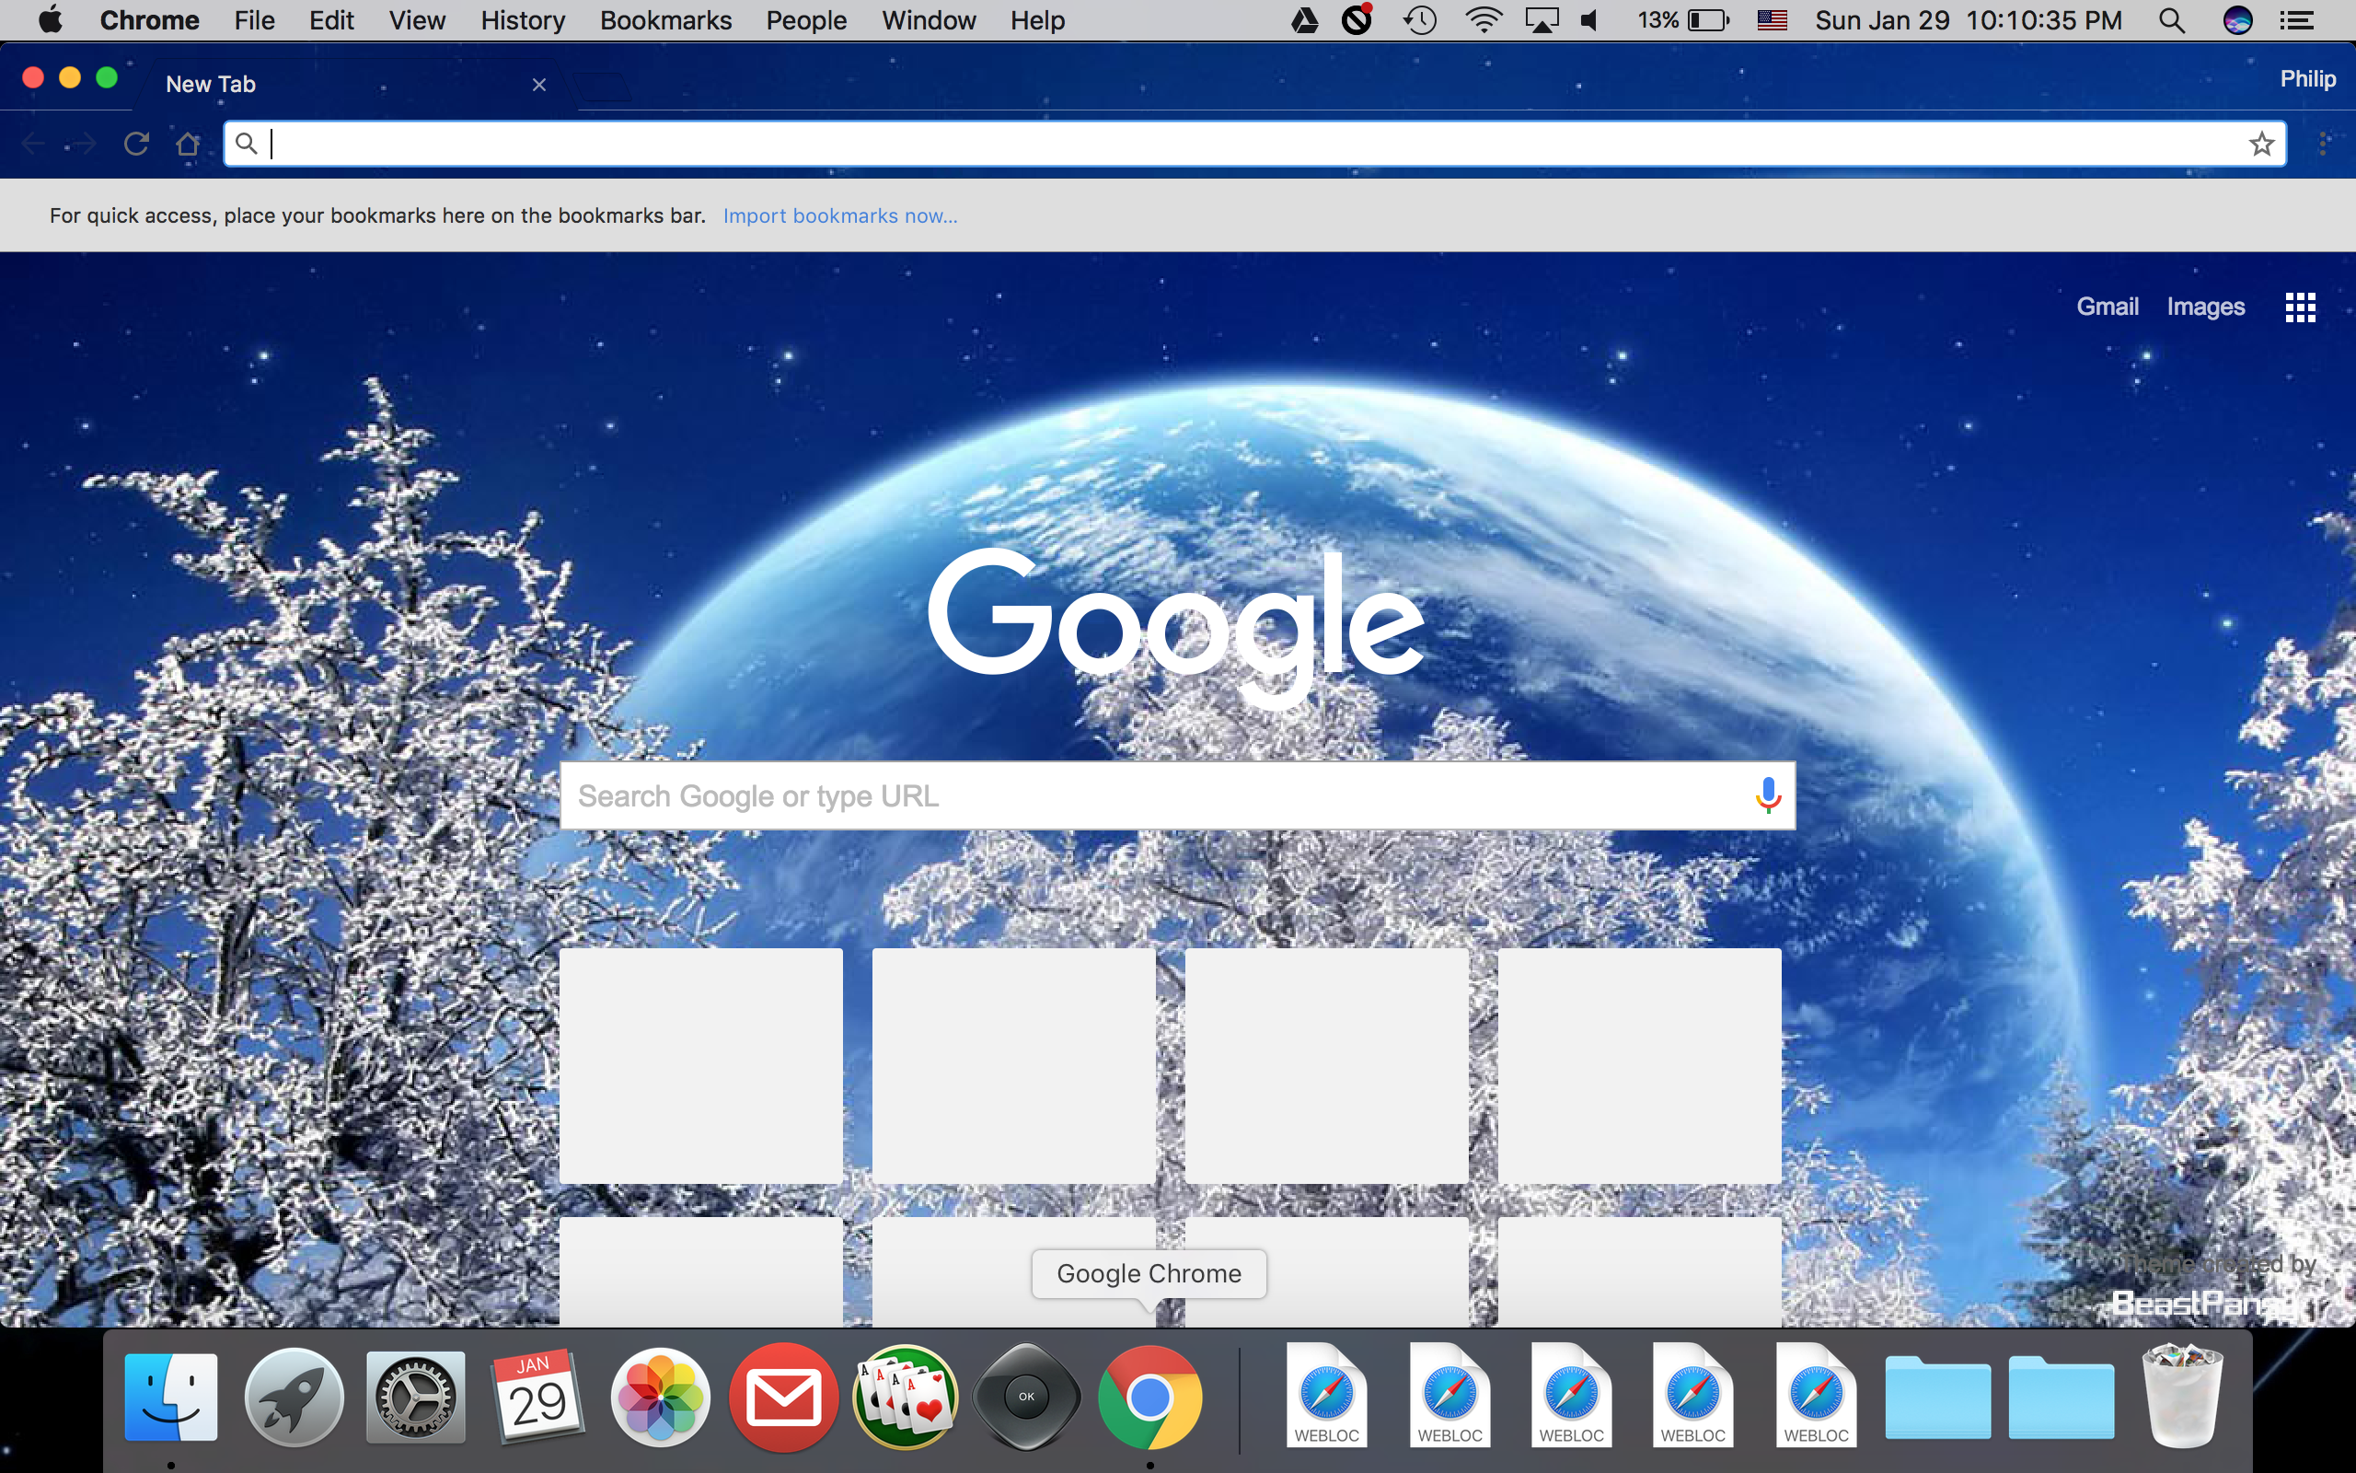Viewport: 2356px width, 1473px height.
Task: Open the US flag input source menu
Action: point(1773,20)
